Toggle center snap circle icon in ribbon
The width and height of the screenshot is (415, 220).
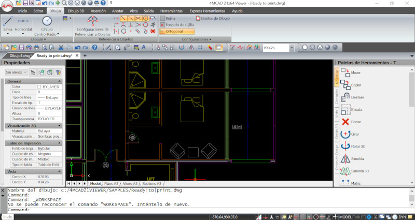pos(146,18)
